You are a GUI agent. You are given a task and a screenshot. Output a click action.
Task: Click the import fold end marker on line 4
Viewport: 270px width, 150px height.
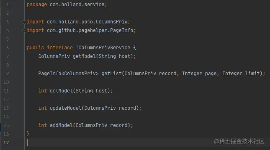point(24,31)
